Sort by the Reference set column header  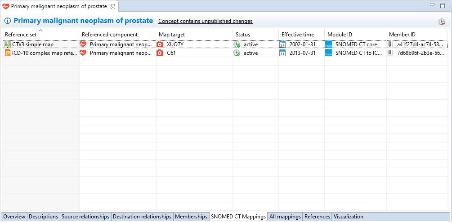[40, 35]
